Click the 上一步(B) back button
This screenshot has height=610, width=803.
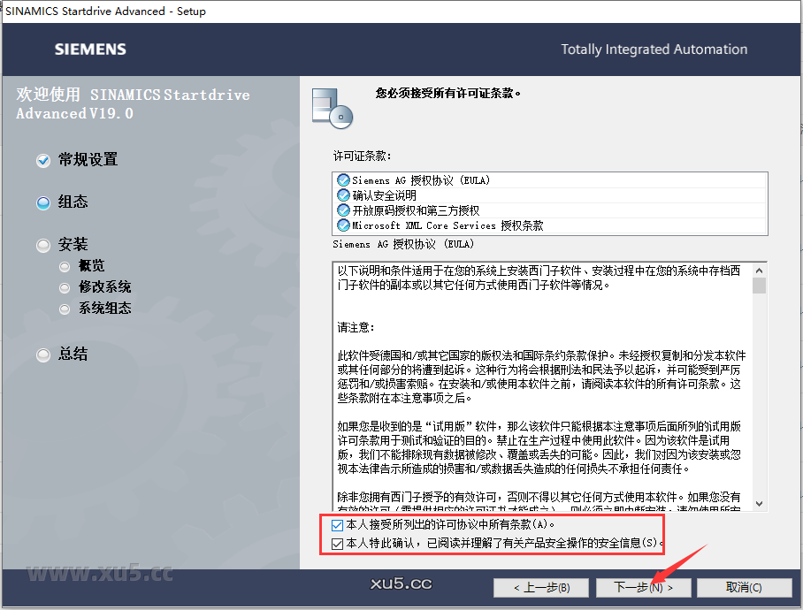point(540,588)
